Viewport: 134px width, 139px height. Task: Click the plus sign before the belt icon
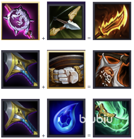(43, 87)
